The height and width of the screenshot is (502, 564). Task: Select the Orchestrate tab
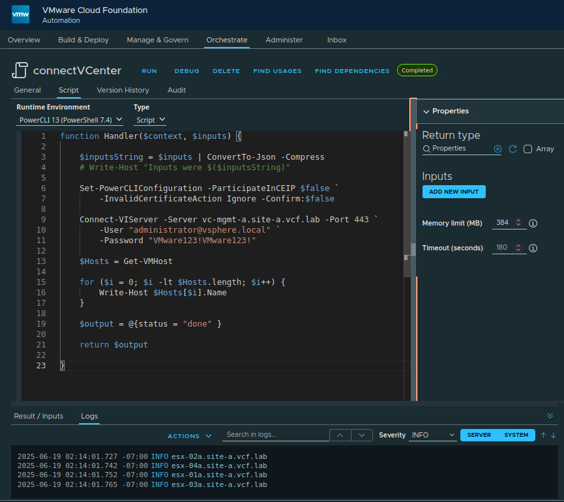tap(227, 40)
